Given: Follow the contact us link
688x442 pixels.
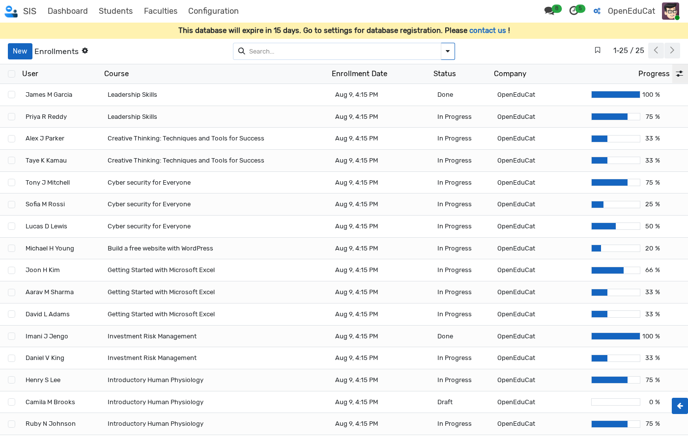Looking at the screenshot, I should tap(487, 30).
